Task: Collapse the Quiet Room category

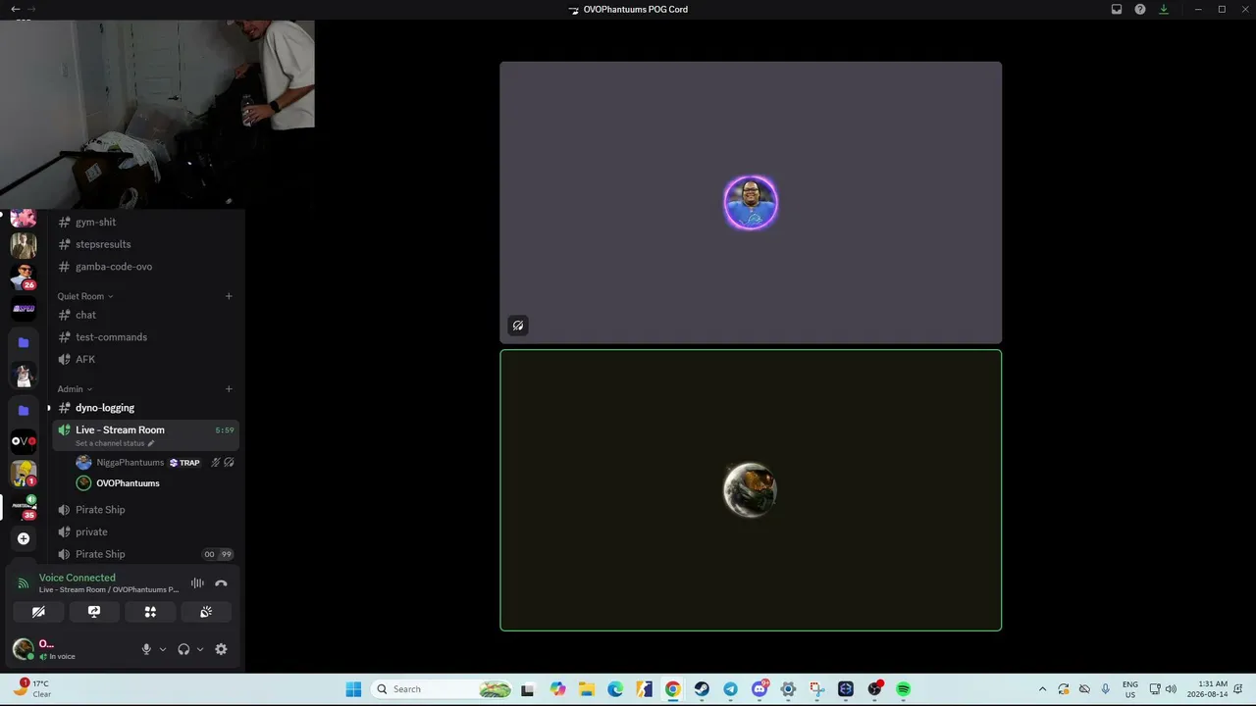Action: (85, 296)
